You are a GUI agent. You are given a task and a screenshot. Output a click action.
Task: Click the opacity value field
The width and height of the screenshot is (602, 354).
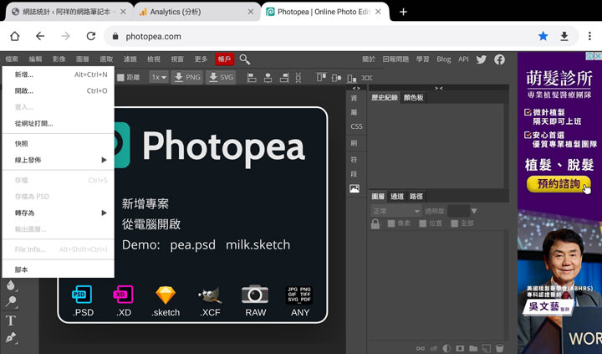[x=458, y=211]
